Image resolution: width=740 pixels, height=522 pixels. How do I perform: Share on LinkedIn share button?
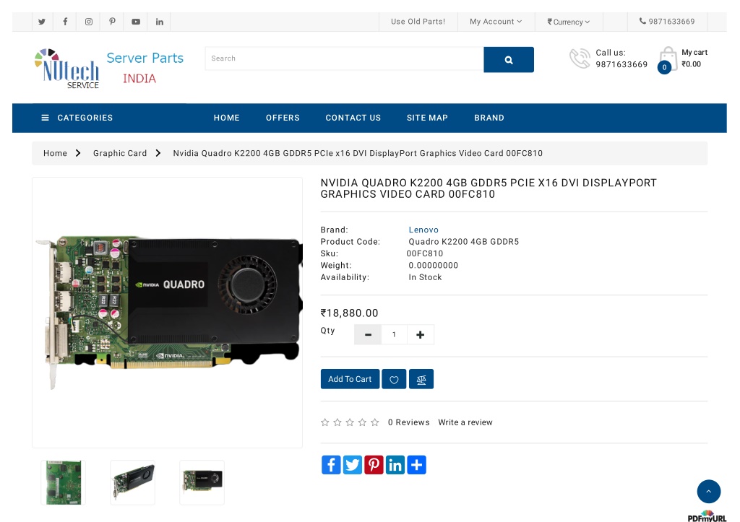point(395,465)
